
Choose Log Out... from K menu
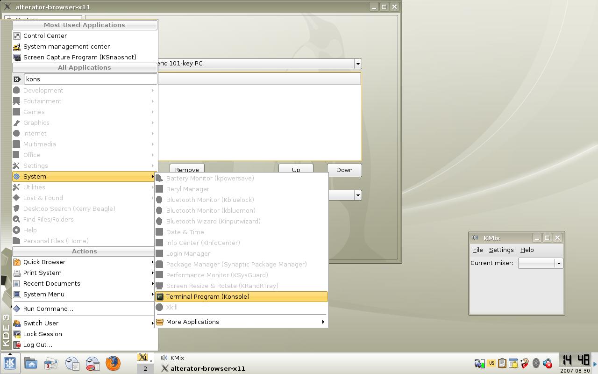85,345
